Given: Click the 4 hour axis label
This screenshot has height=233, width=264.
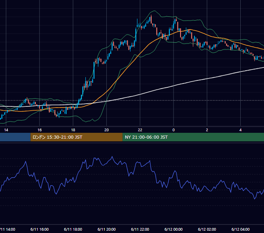Looking at the screenshot, I should pos(240,130).
